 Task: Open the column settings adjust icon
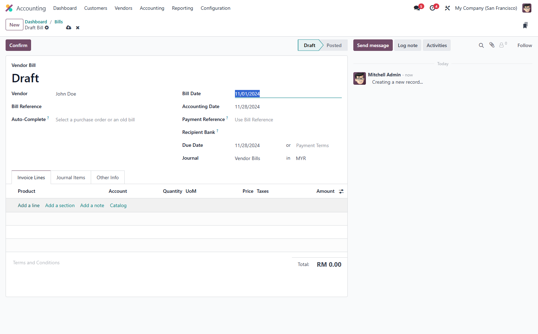pyautogui.click(x=341, y=191)
